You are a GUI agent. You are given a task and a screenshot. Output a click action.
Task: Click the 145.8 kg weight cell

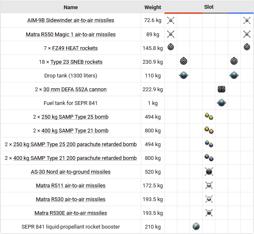point(153,48)
